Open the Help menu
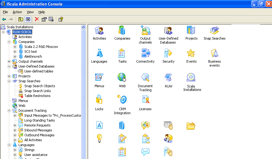This screenshot has height=159, width=272. click(42, 12)
